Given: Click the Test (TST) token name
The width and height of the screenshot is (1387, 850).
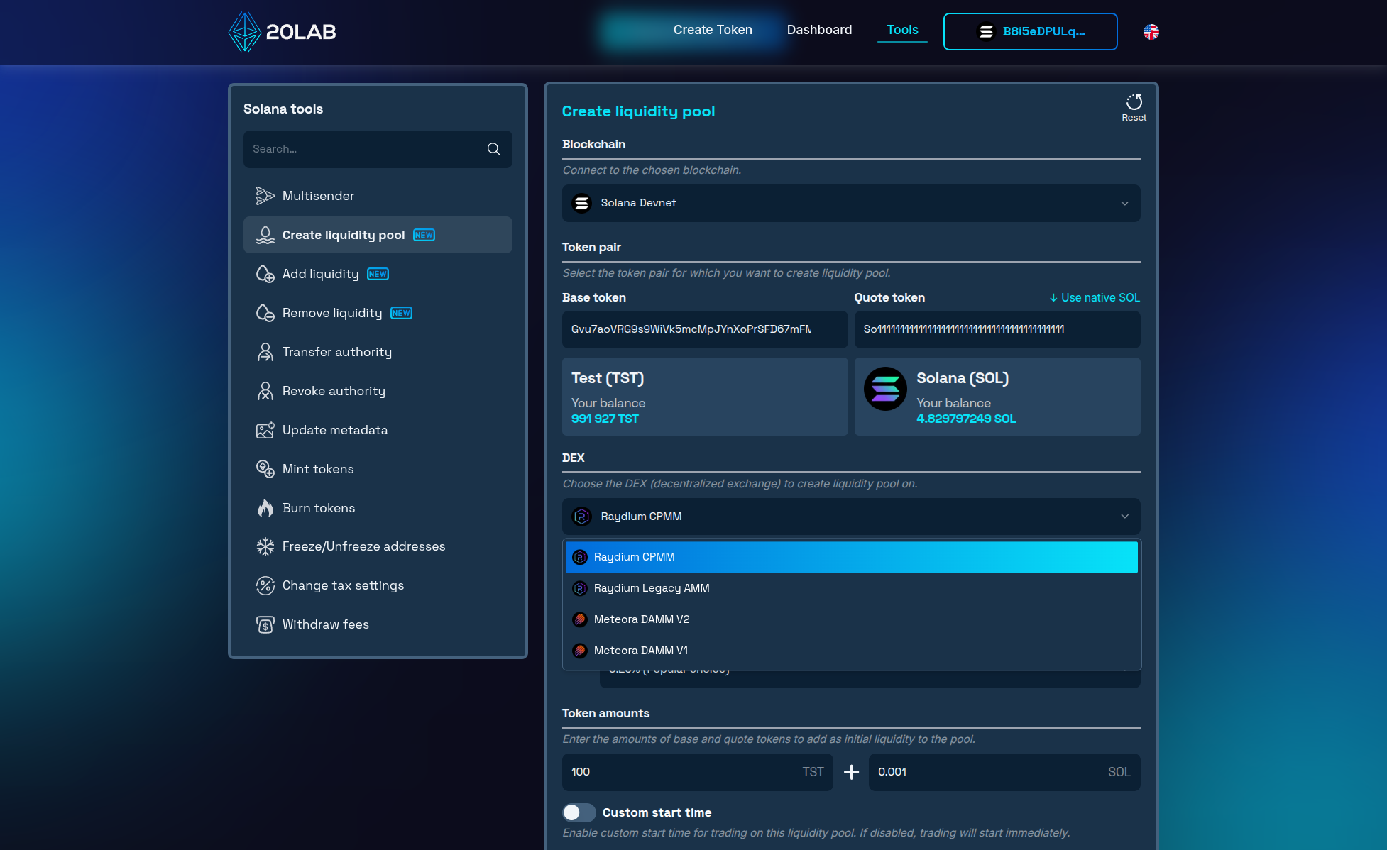Looking at the screenshot, I should tap(608, 379).
